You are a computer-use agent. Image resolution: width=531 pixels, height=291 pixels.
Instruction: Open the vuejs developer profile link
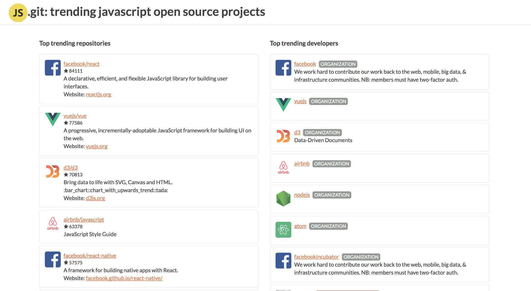(300, 101)
